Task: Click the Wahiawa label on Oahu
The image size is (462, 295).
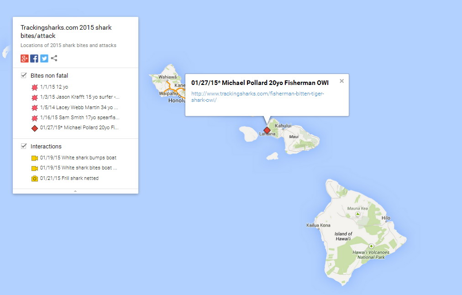Action: [x=168, y=77]
